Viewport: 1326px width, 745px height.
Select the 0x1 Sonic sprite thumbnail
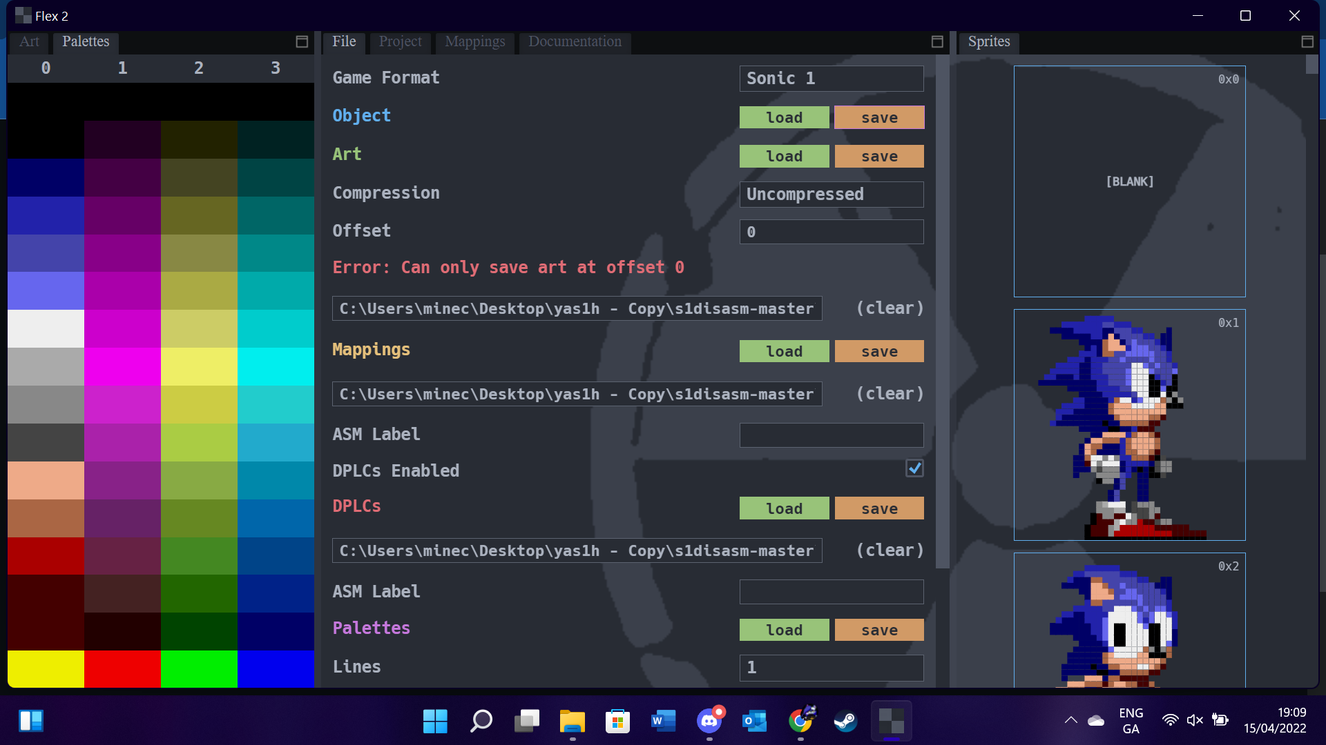1129,425
